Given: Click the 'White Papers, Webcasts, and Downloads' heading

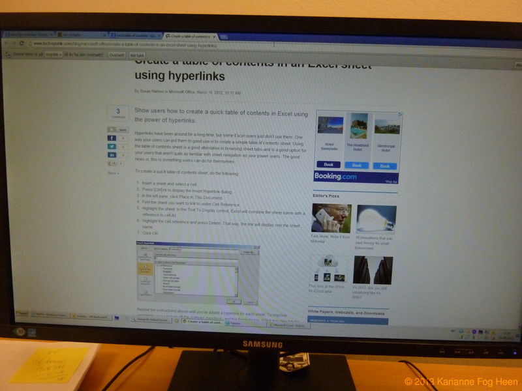Looking at the screenshot, I should (x=346, y=313).
